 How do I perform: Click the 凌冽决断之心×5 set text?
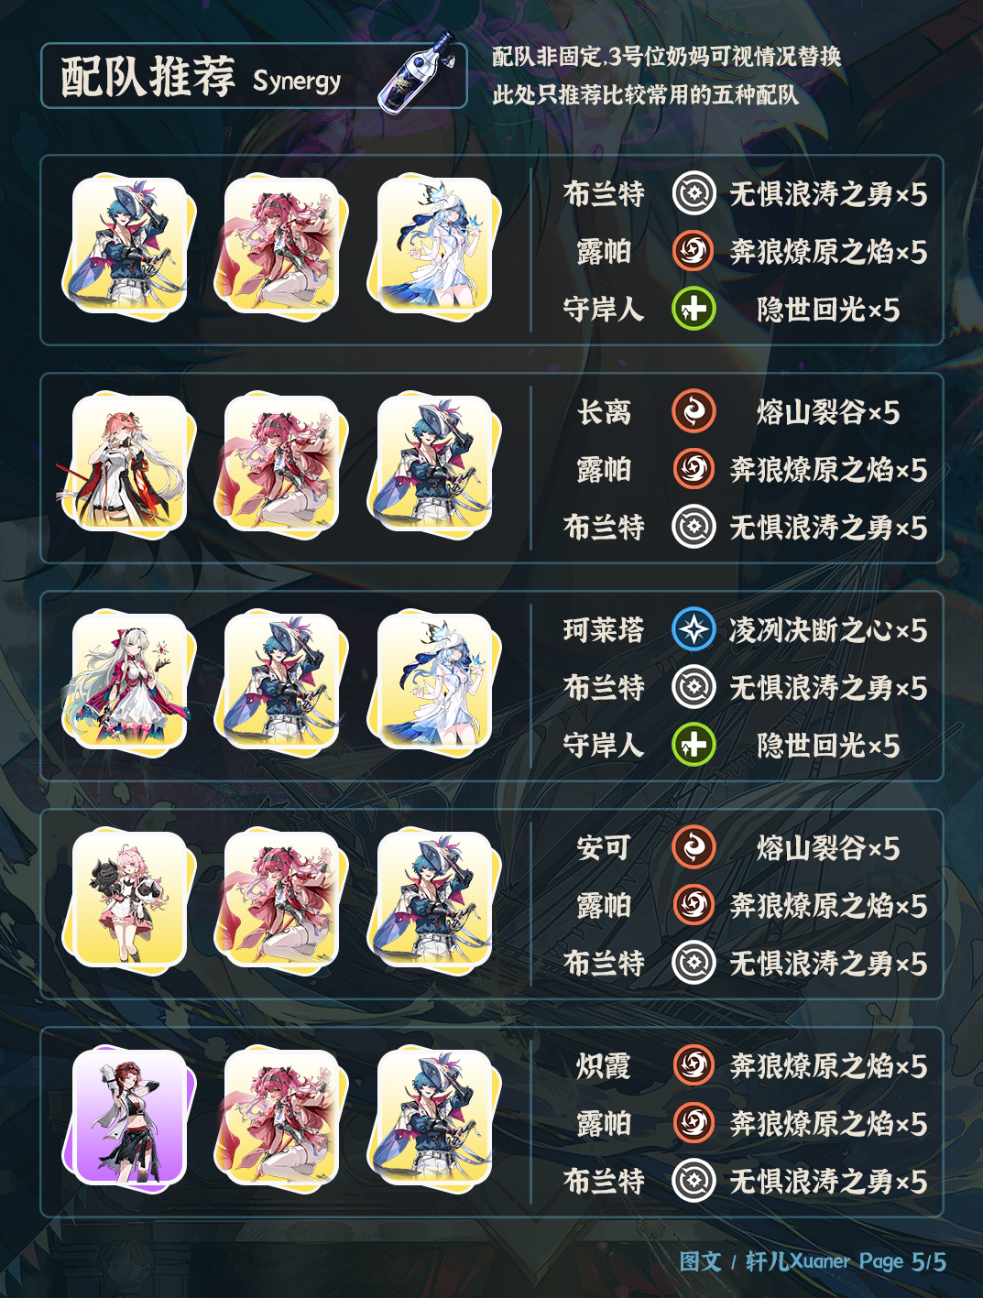coord(828,630)
